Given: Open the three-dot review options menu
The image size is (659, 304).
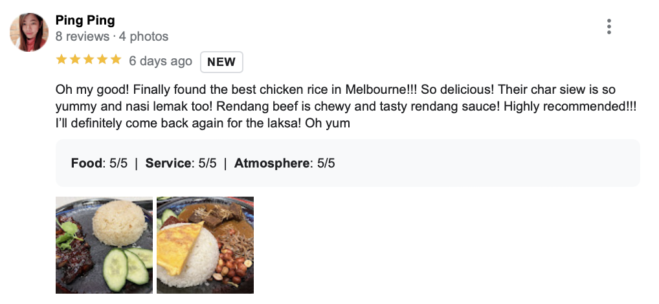Looking at the screenshot, I should coord(609,27).
